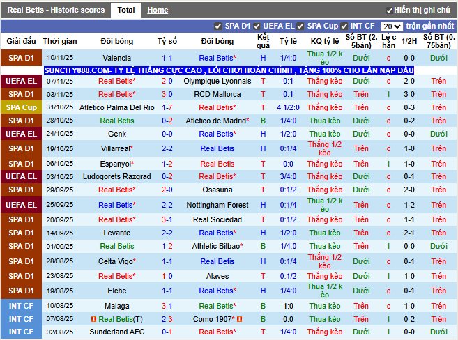Image resolution: width=458 pixels, height=340 pixels.
Task: Click SPA D1 label on 10/11/25 row
Action: pyautogui.click(x=22, y=58)
